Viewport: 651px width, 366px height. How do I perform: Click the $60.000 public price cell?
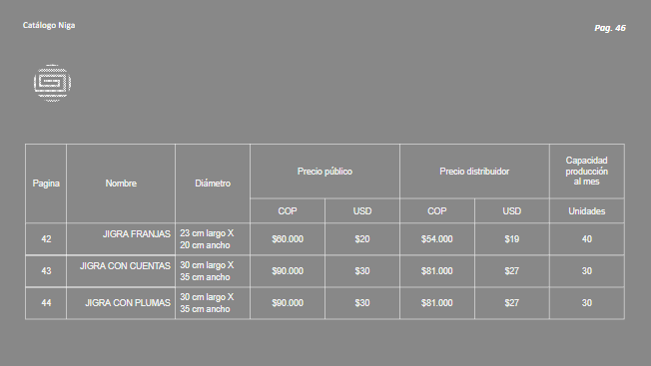click(x=288, y=239)
